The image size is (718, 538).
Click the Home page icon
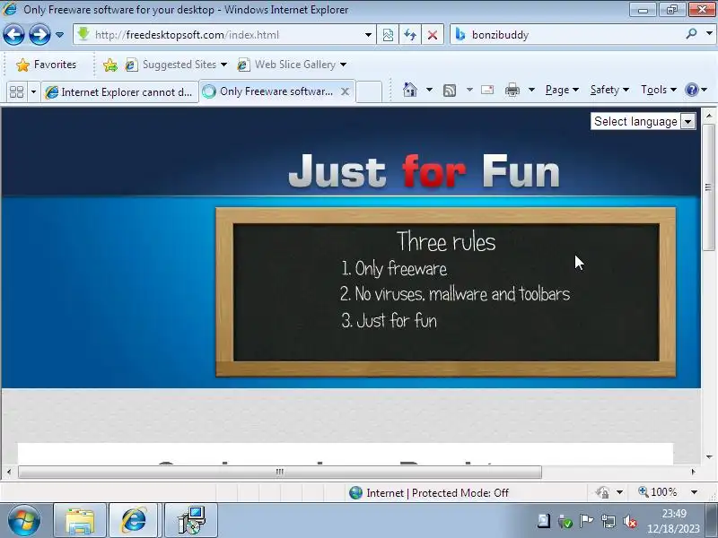(410, 90)
